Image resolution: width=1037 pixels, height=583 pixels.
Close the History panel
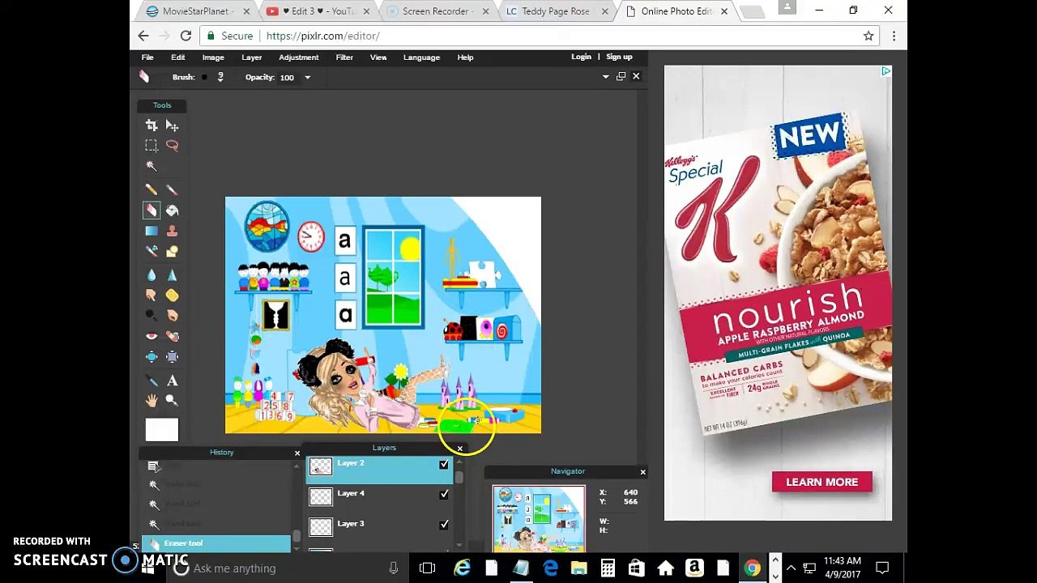pos(297,453)
